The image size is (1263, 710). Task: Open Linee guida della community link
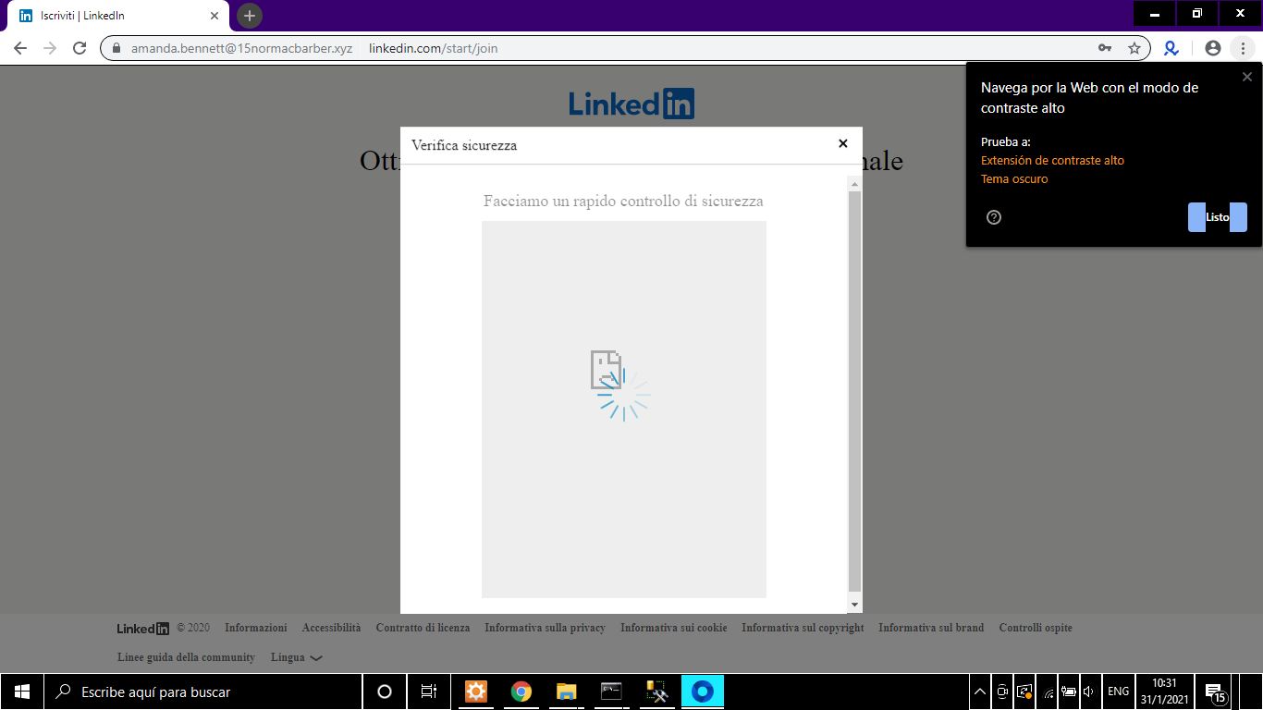click(x=186, y=657)
